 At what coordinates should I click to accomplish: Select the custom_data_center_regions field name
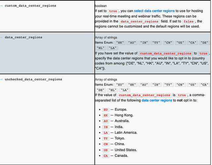pos(30,6)
